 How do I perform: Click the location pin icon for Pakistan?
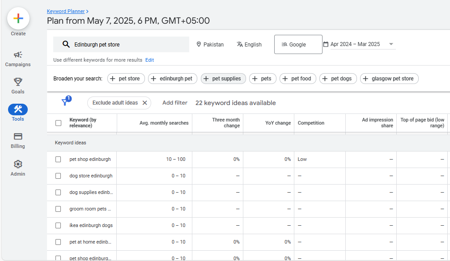(x=199, y=44)
